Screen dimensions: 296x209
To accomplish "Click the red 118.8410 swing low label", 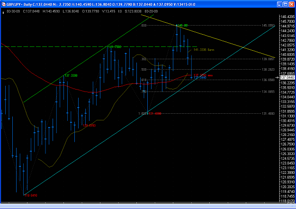I will [x=31, y=195].
